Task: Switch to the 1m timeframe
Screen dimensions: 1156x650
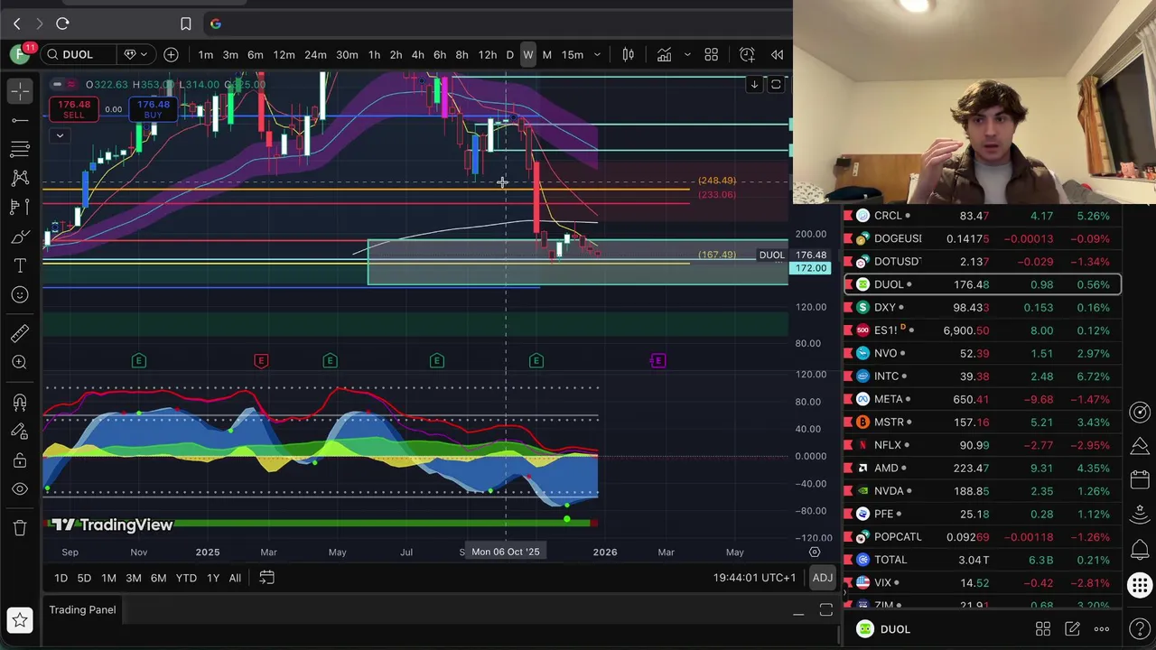Action: click(206, 55)
